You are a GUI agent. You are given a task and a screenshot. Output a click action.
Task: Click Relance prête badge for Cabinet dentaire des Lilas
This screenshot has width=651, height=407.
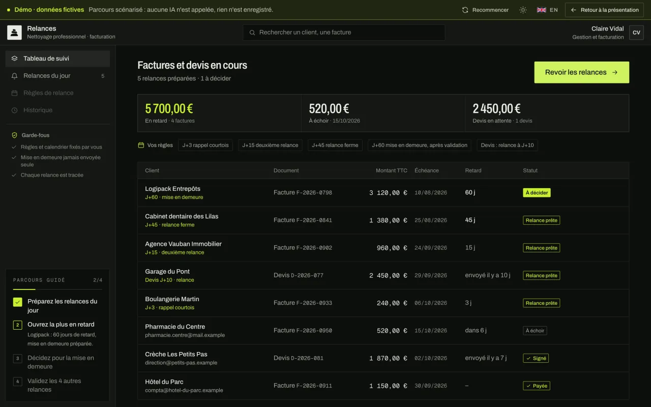click(541, 220)
